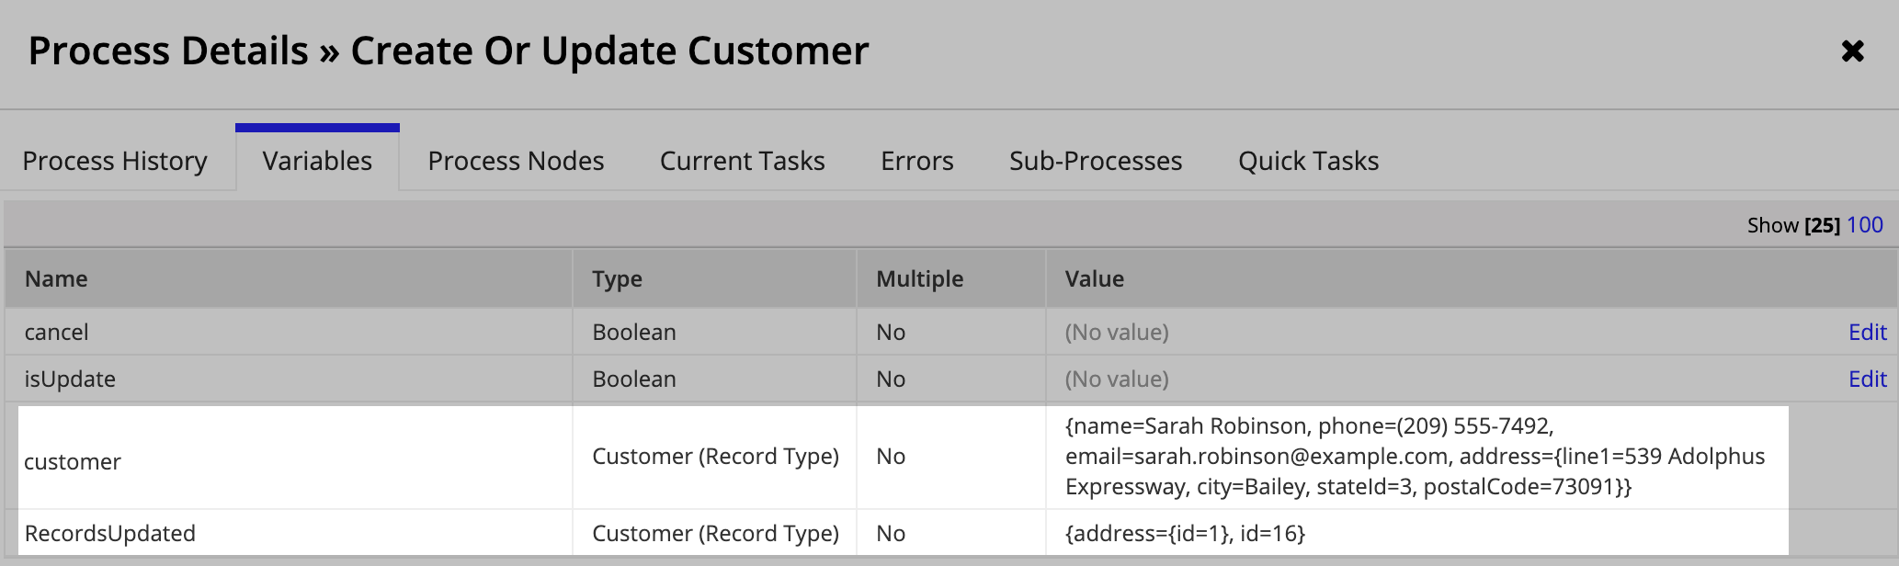Viewport: 1899px width, 566px height.
Task: Select the customer variable name
Action: click(72, 462)
